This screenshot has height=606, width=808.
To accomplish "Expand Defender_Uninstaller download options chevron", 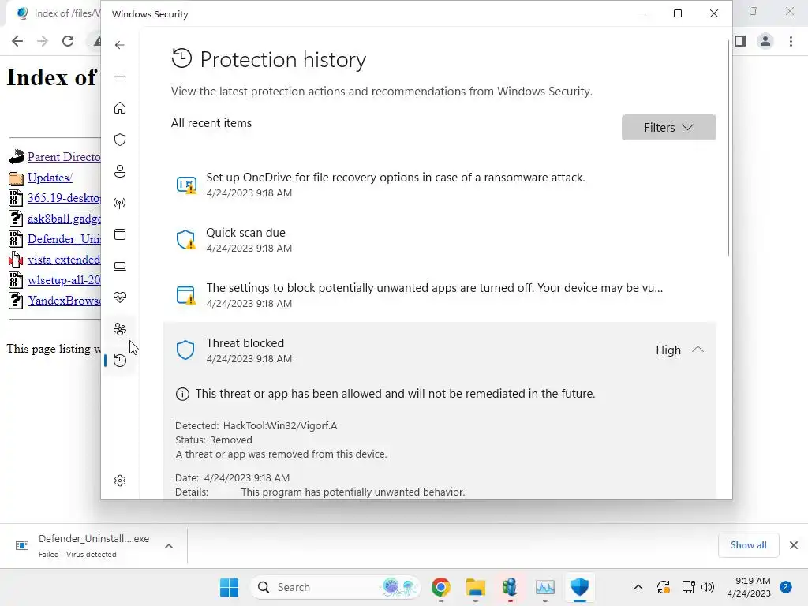I will 169,546.
